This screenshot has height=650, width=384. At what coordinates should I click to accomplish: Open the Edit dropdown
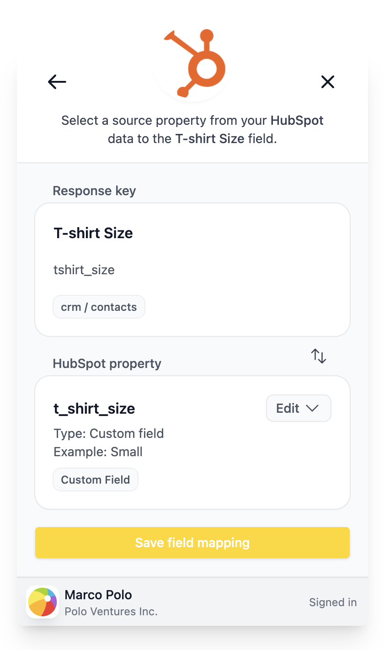(299, 408)
